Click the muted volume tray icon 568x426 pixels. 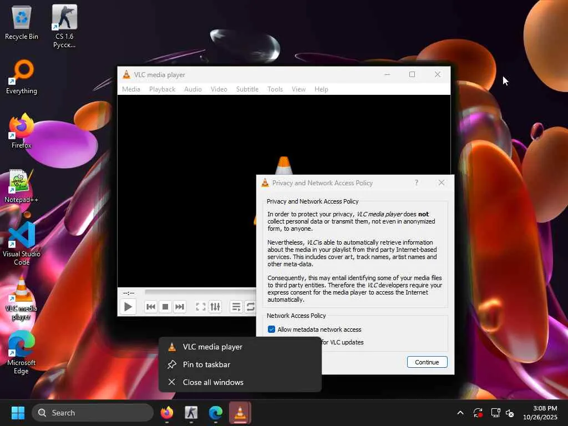click(x=510, y=413)
